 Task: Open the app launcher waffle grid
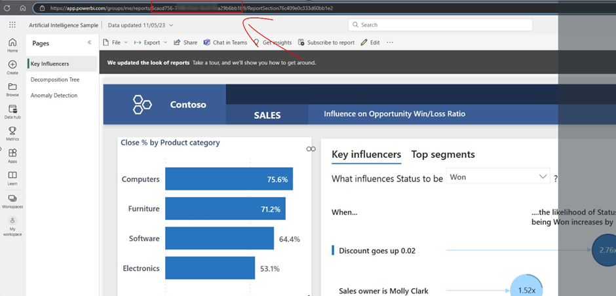(12, 25)
